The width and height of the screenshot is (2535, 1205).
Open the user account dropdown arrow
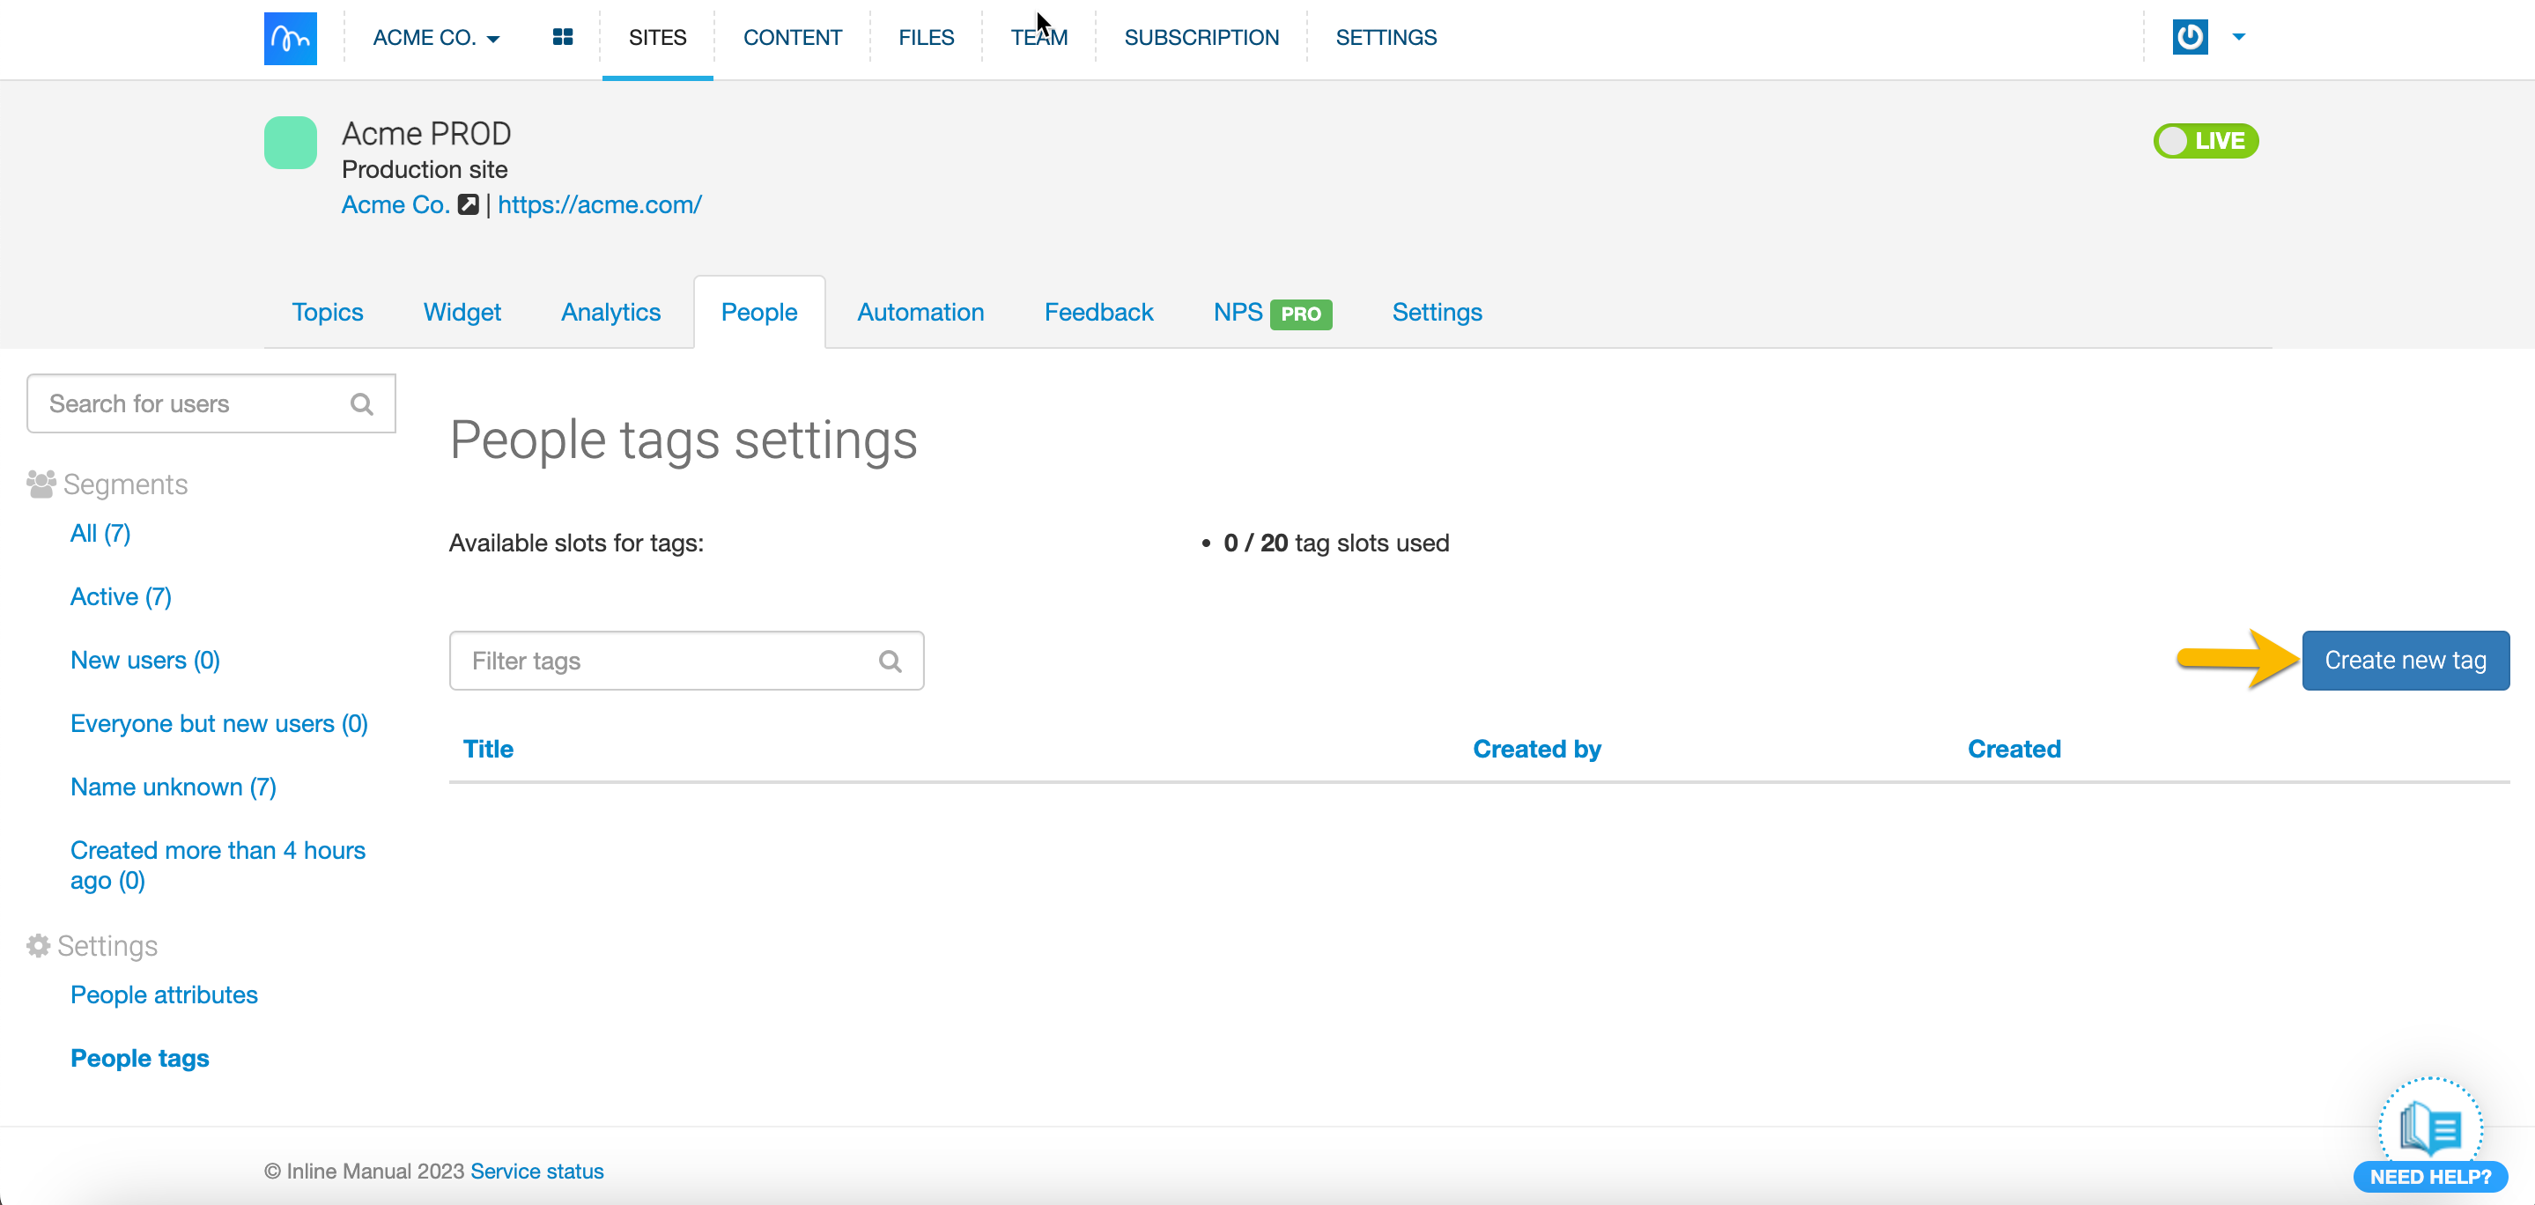tap(2239, 37)
